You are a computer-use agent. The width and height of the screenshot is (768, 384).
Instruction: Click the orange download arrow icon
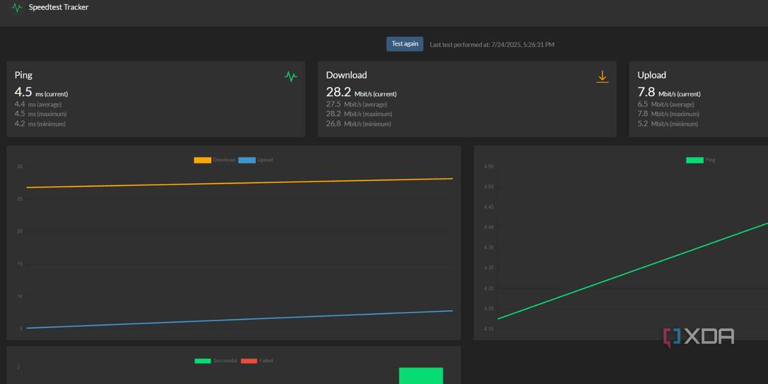click(602, 77)
